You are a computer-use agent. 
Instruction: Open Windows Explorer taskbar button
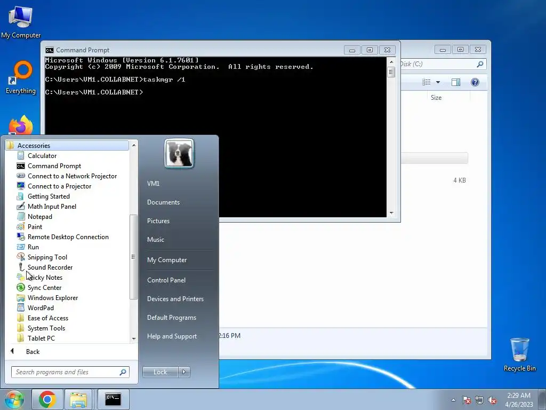pyautogui.click(x=79, y=399)
